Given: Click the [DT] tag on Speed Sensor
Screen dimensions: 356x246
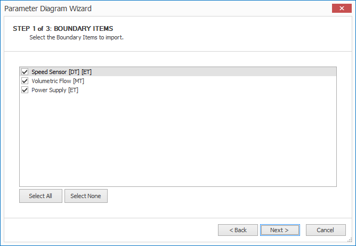Looking at the screenshot, I should pyautogui.click(x=74, y=72).
